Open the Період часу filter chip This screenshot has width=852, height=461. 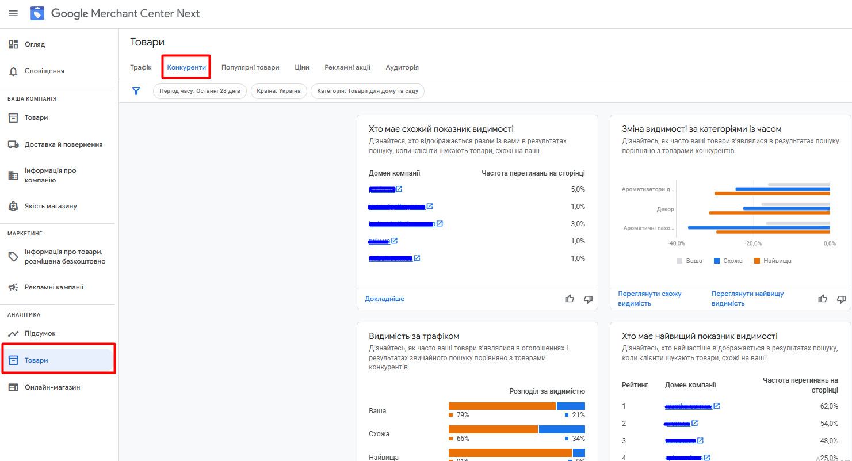point(200,91)
